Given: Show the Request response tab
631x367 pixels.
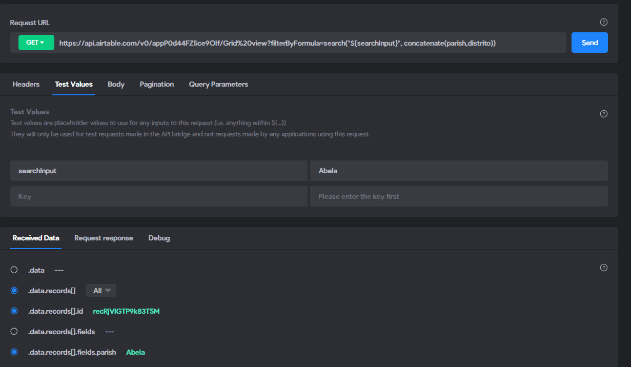Looking at the screenshot, I should pos(104,238).
